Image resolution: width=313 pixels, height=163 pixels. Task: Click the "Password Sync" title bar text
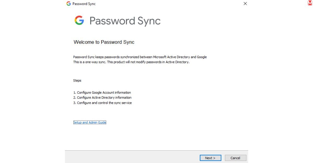click(84, 4)
